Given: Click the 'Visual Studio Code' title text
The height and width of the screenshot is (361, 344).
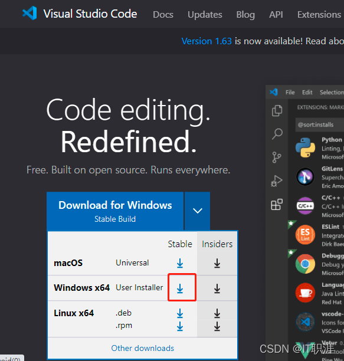Looking at the screenshot, I should coord(90,14).
